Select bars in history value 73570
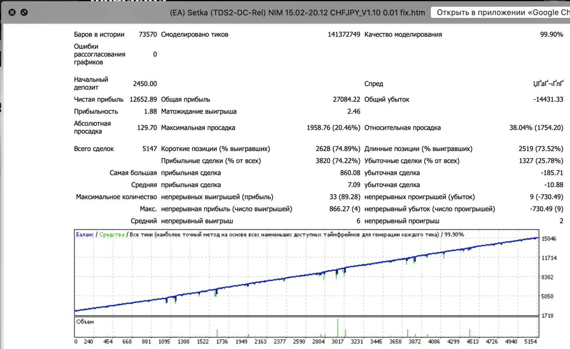The image size is (570, 349). tap(148, 34)
